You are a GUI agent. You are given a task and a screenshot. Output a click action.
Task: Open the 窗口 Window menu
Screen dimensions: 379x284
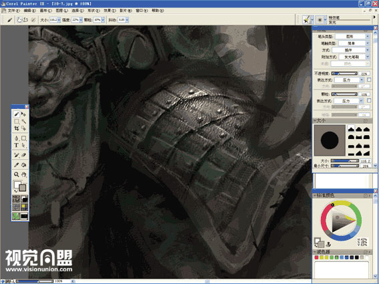pyautogui.click(x=142, y=11)
